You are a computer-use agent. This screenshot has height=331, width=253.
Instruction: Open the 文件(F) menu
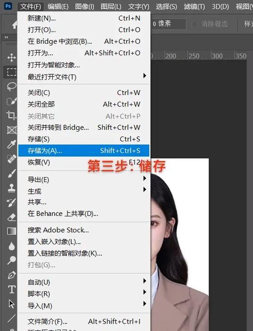(31, 7)
